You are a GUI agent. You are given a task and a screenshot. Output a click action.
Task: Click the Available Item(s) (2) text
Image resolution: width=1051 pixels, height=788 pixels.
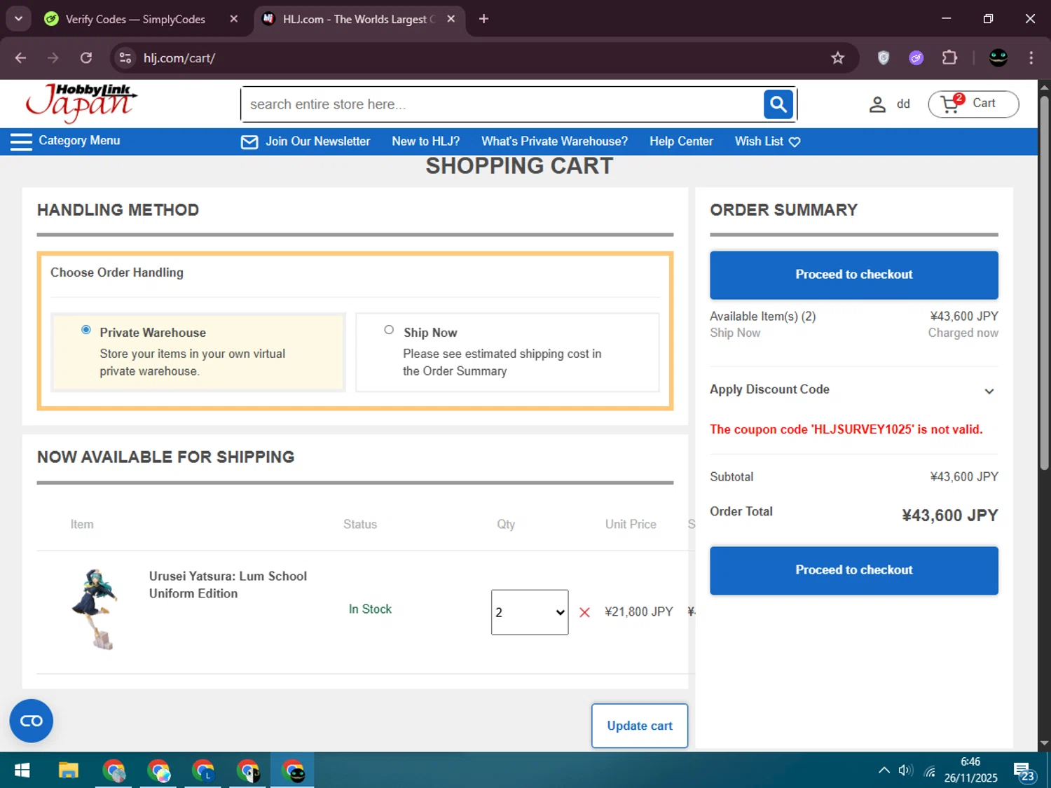[x=762, y=317]
